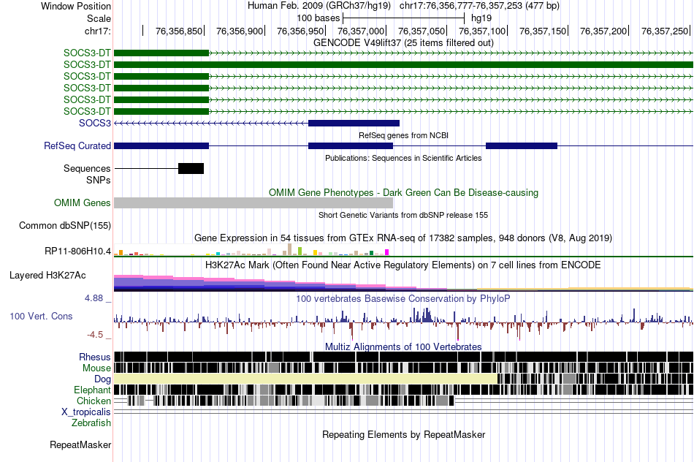
Task: Click the position text 'chr17:76,356,777-76,357,253 (477 bp)'
Action: (x=479, y=6)
